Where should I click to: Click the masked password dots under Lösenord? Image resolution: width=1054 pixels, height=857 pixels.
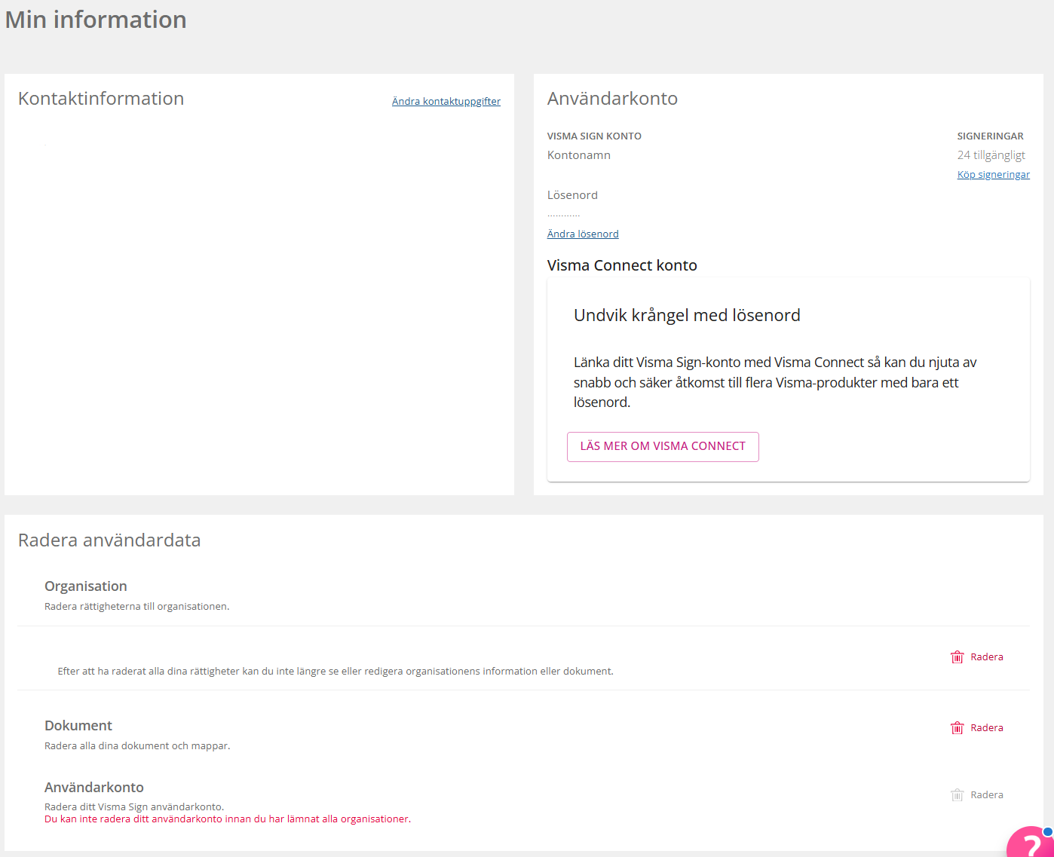pos(563,215)
